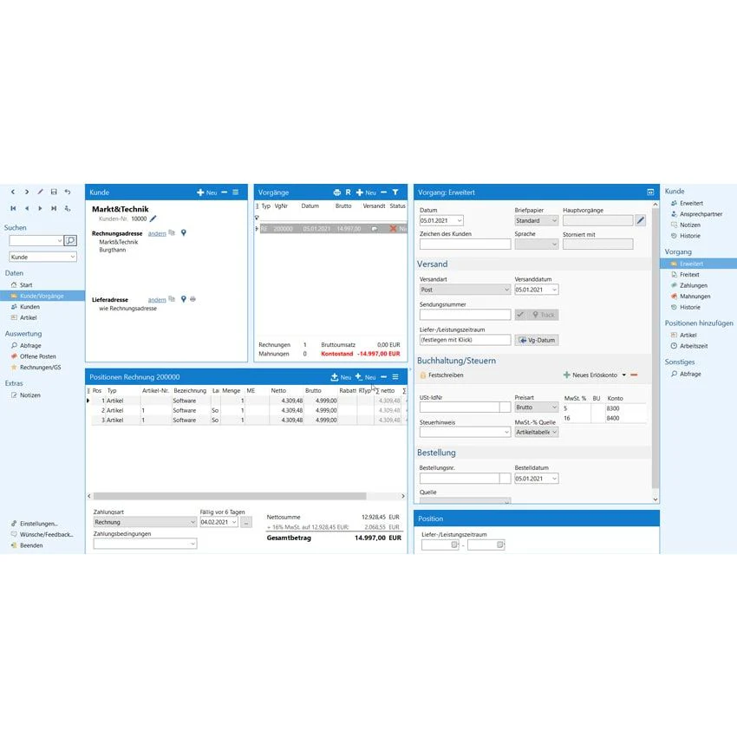Open Kunden in the Daten sidebar
737x737 pixels.
click(x=29, y=306)
